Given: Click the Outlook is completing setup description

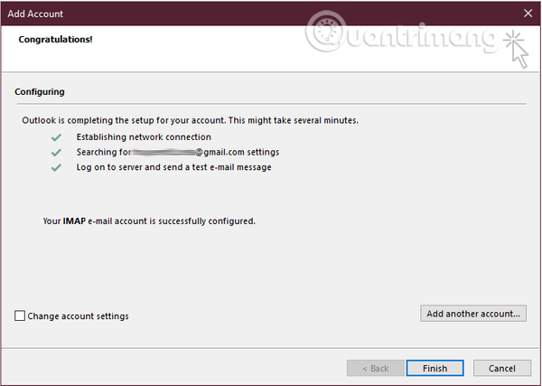Looking at the screenshot, I should pos(190,120).
